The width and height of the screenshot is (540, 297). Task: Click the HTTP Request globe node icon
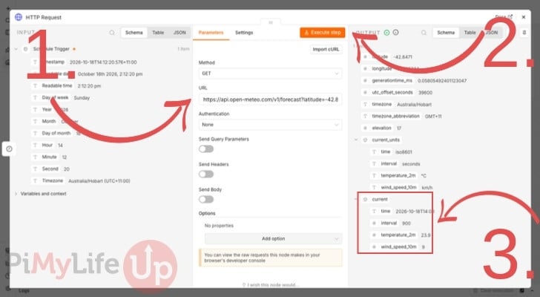19,17
